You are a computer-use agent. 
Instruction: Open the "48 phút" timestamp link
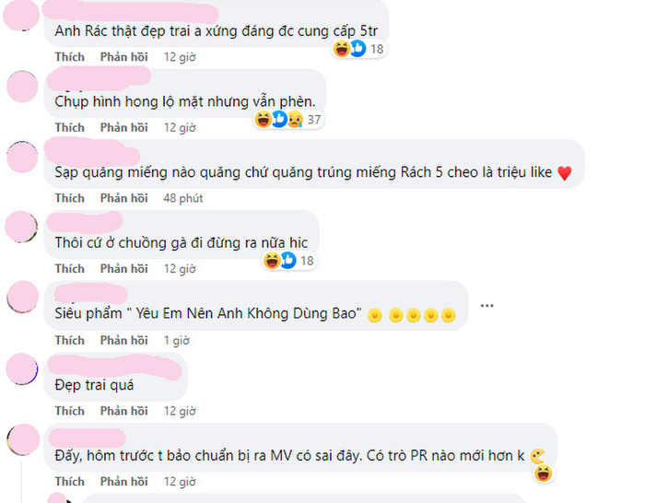point(183,198)
